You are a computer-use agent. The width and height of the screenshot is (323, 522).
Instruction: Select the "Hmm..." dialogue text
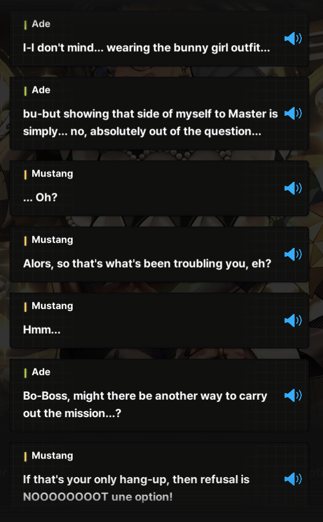click(x=41, y=330)
